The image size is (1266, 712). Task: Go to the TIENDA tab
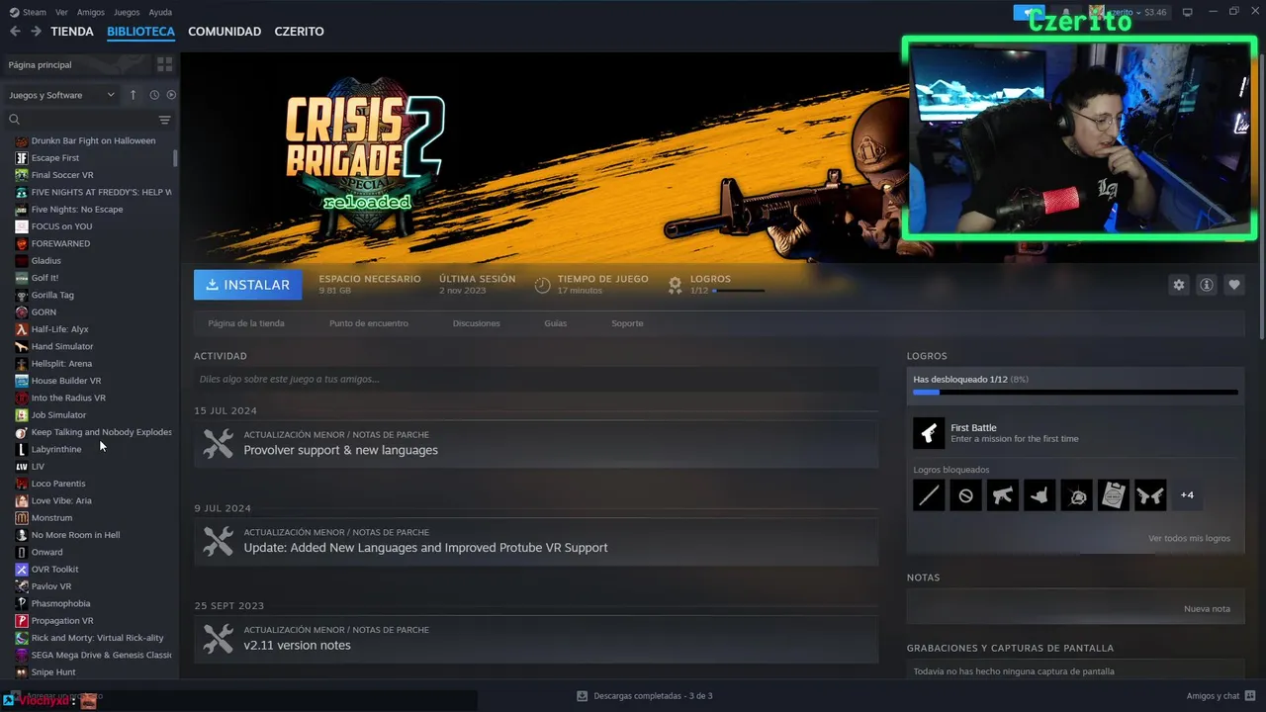click(x=72, y=32)
